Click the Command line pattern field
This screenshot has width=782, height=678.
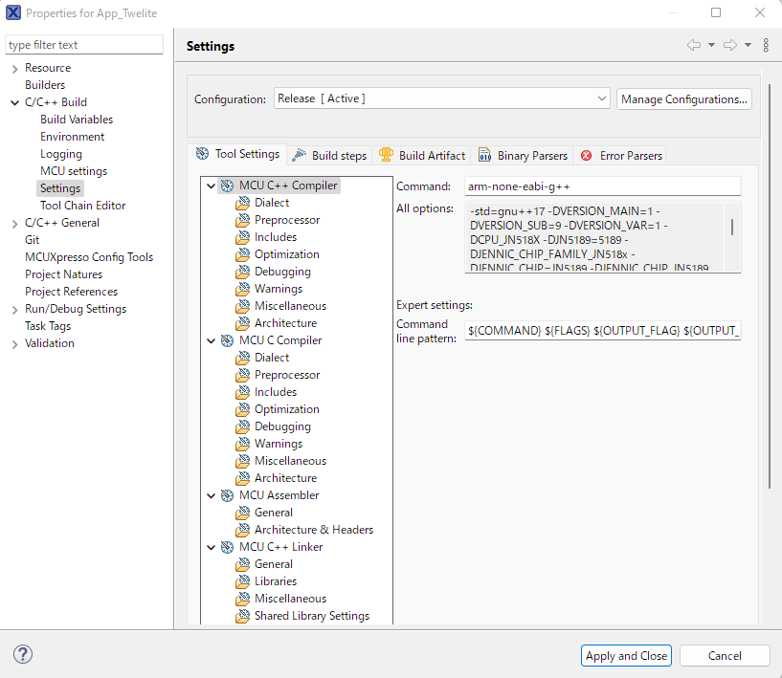602,331
